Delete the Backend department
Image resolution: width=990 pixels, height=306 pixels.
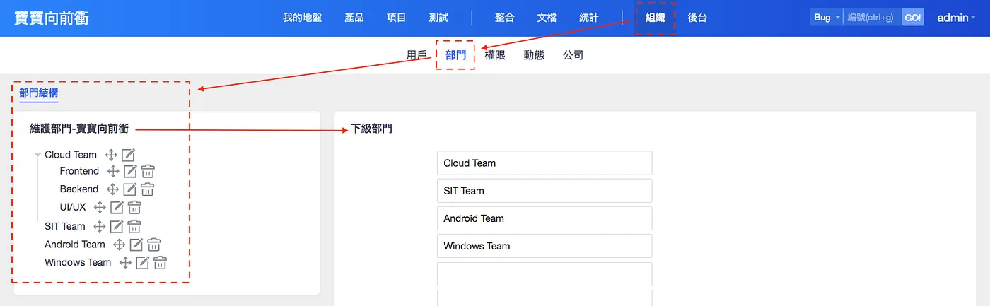(x=147, y=189)
